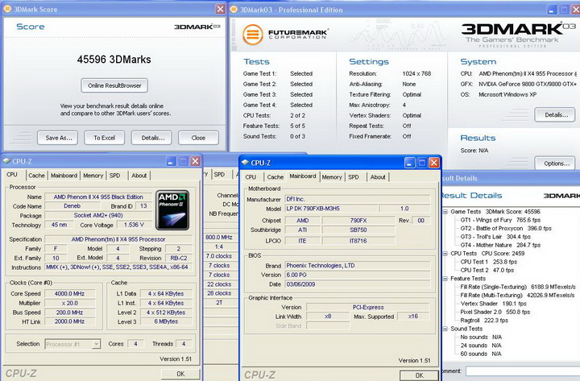Click Model LP DK 790FXB-M3H5 field

(331, 209)
